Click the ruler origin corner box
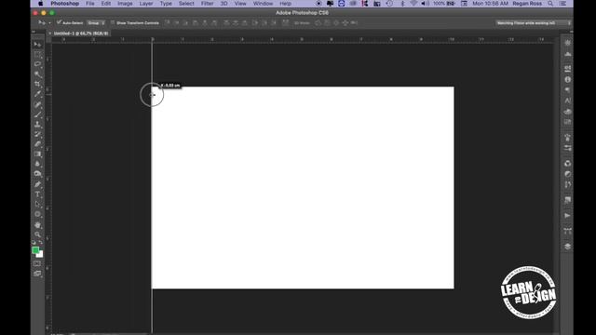The height and width of the screenshot is (335, 596). 48,39
